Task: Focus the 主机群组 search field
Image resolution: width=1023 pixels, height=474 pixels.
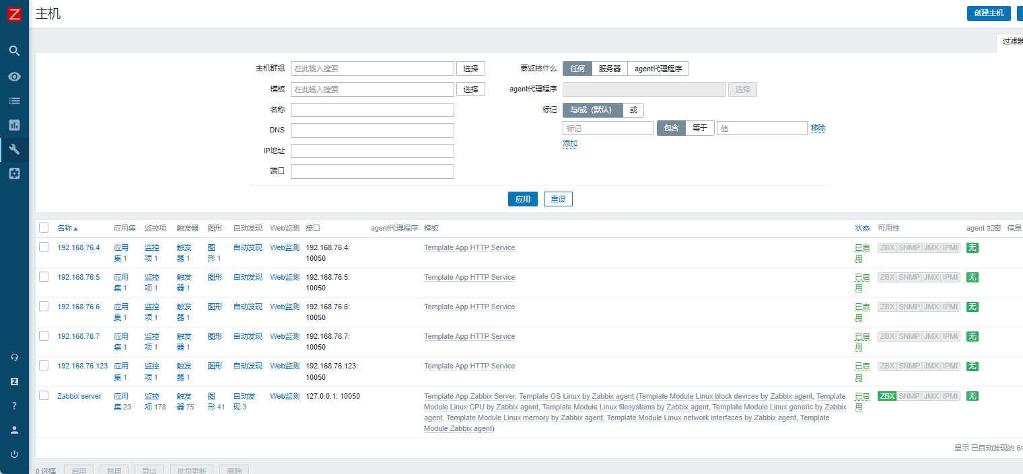Action: pos(372,69)
